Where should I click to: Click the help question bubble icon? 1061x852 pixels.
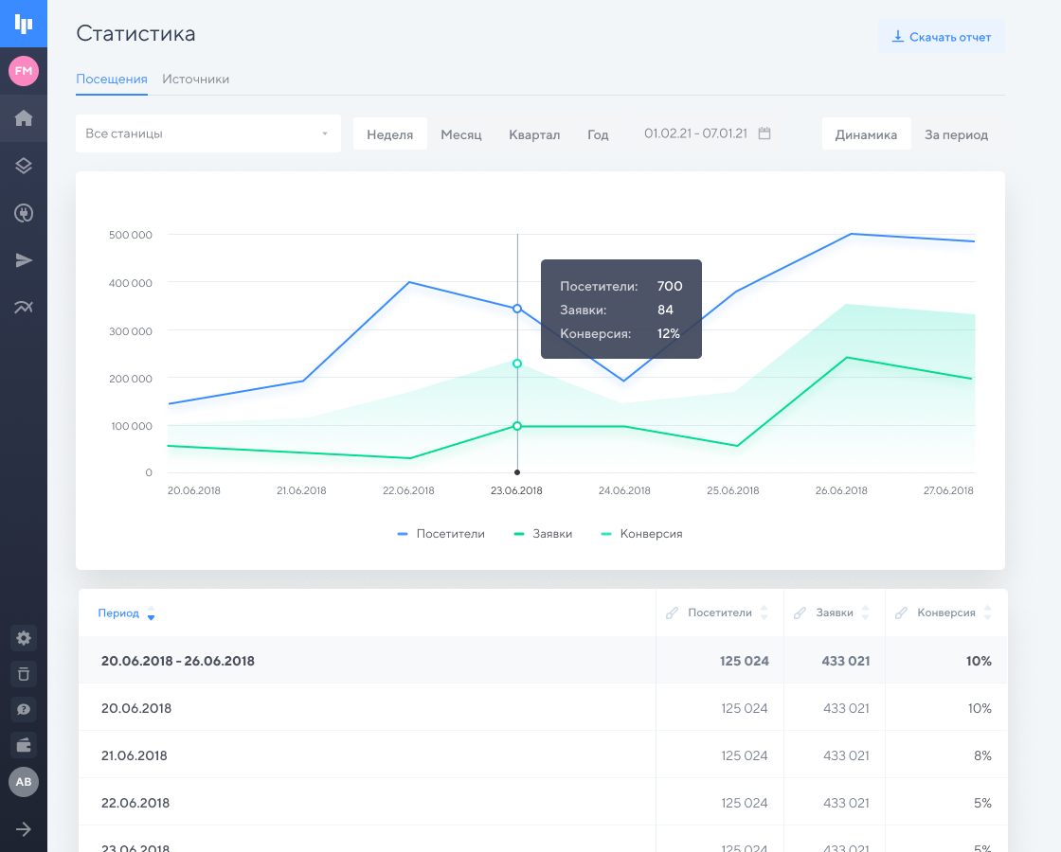24,709
